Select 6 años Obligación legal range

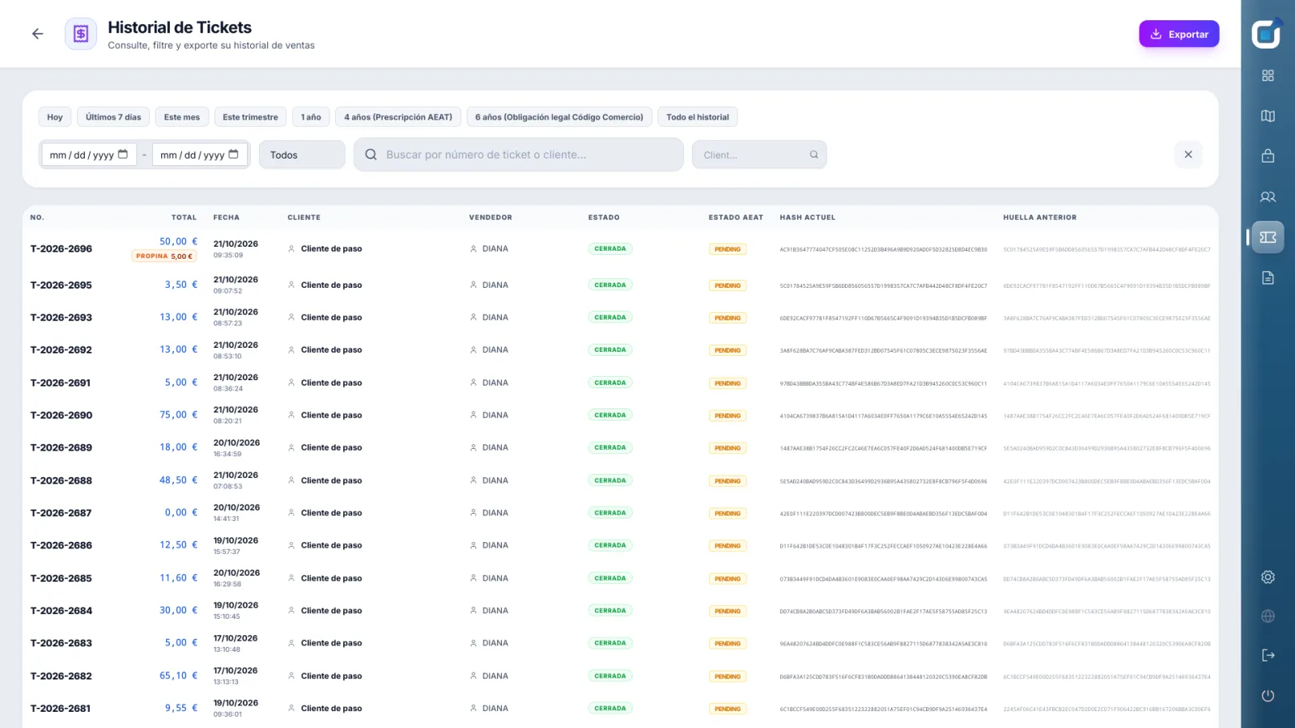point(559,117)
